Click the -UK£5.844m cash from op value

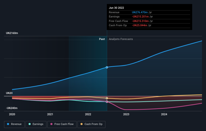(140, 25)
